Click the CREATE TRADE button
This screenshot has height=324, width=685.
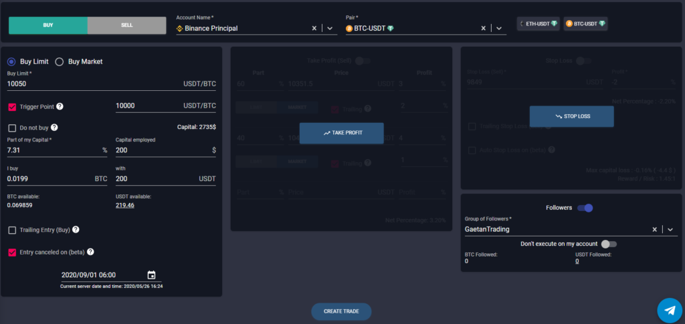pyautogui.click(x=341, y=311)
